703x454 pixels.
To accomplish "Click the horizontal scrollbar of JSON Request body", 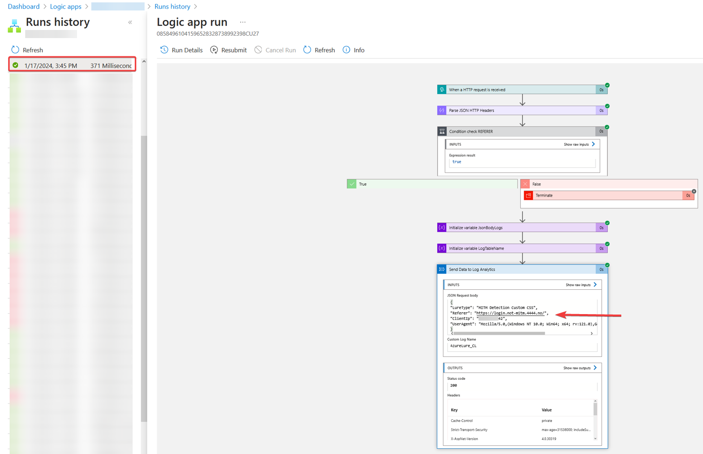I will 499,334.
